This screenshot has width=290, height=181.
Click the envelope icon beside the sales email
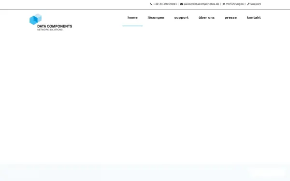pos(181,4)
